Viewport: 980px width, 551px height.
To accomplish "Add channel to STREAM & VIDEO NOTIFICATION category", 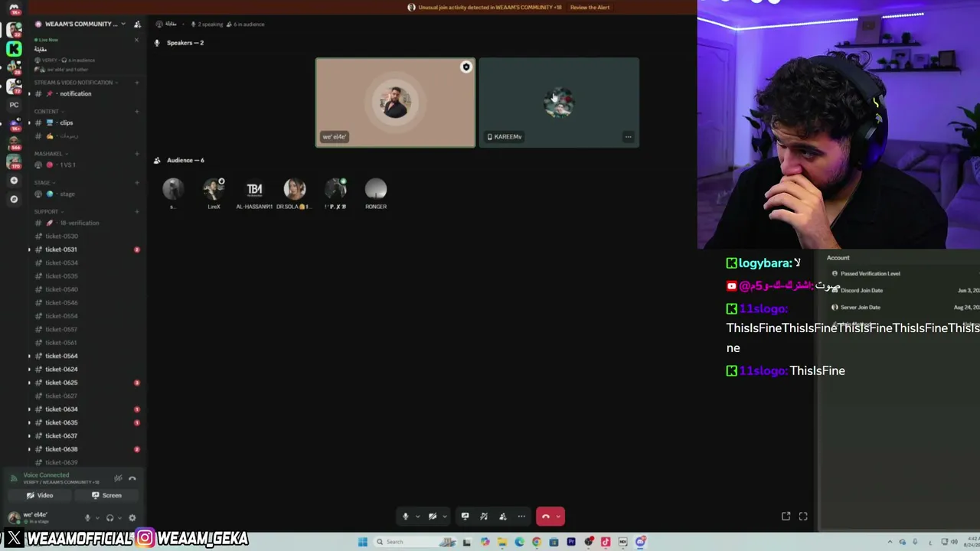I will click(137, 83).
